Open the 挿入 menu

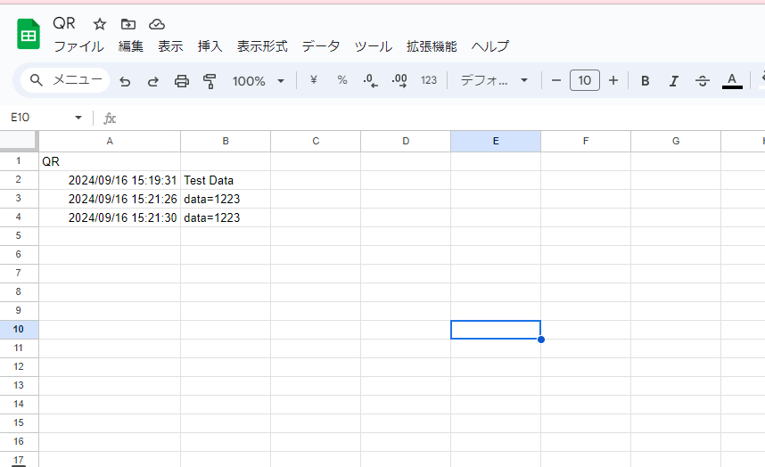pos(210,46)
